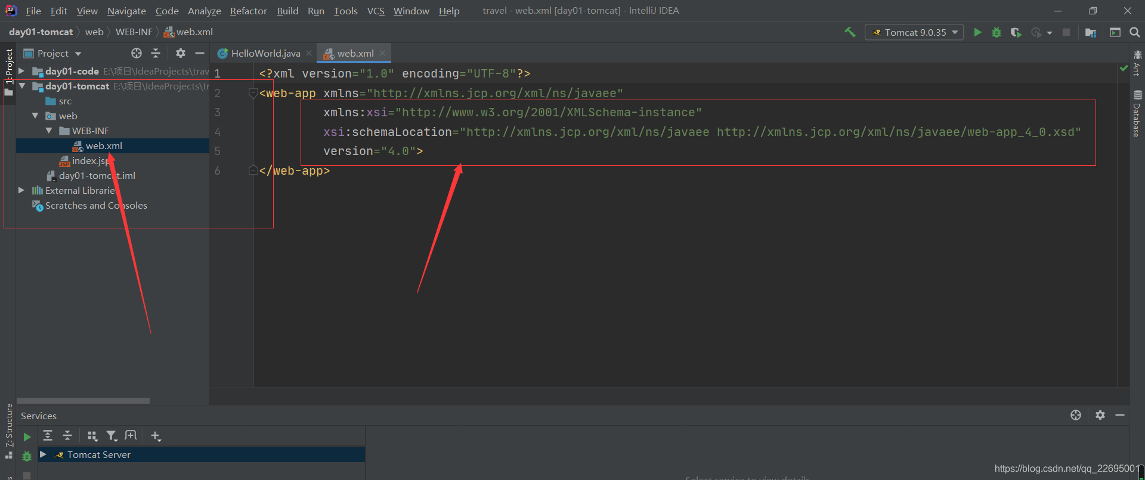The width and height of the screenshot is (1145, 480).
Task: Open Services panel settings gear
Action: pos(1100,415)
